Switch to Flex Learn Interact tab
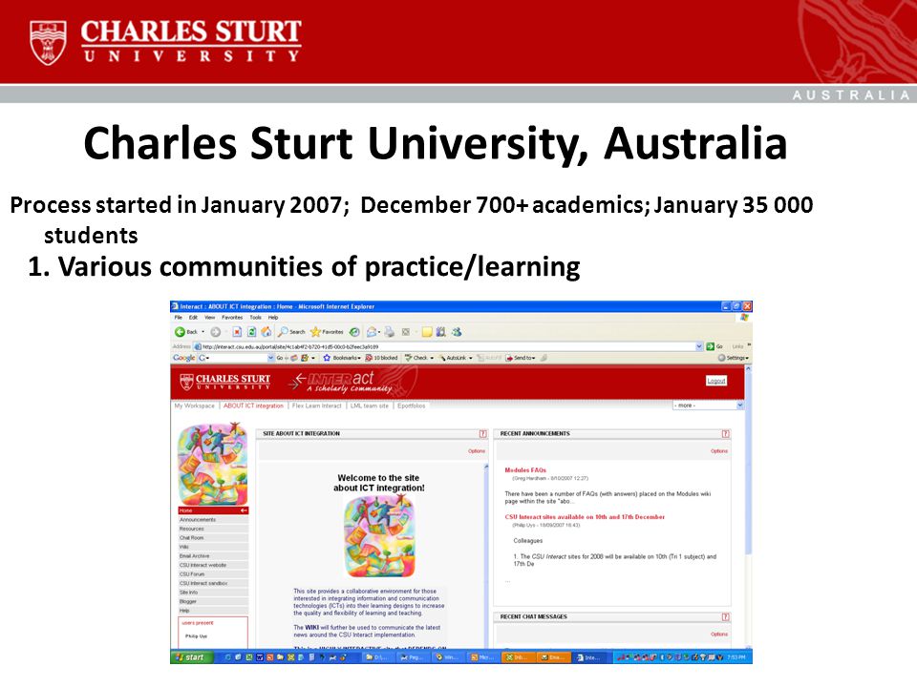 [316, 406]
